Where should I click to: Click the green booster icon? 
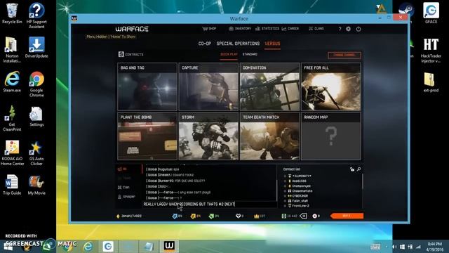211,216
